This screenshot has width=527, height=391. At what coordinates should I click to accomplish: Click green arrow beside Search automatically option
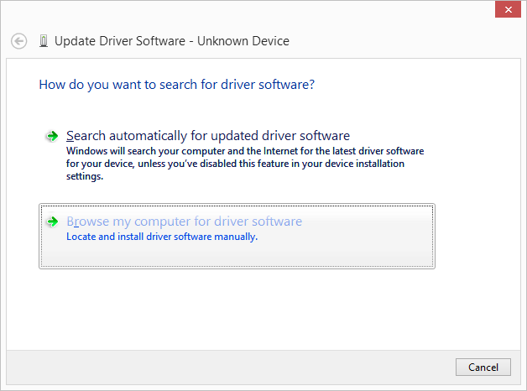coord(52,136)
